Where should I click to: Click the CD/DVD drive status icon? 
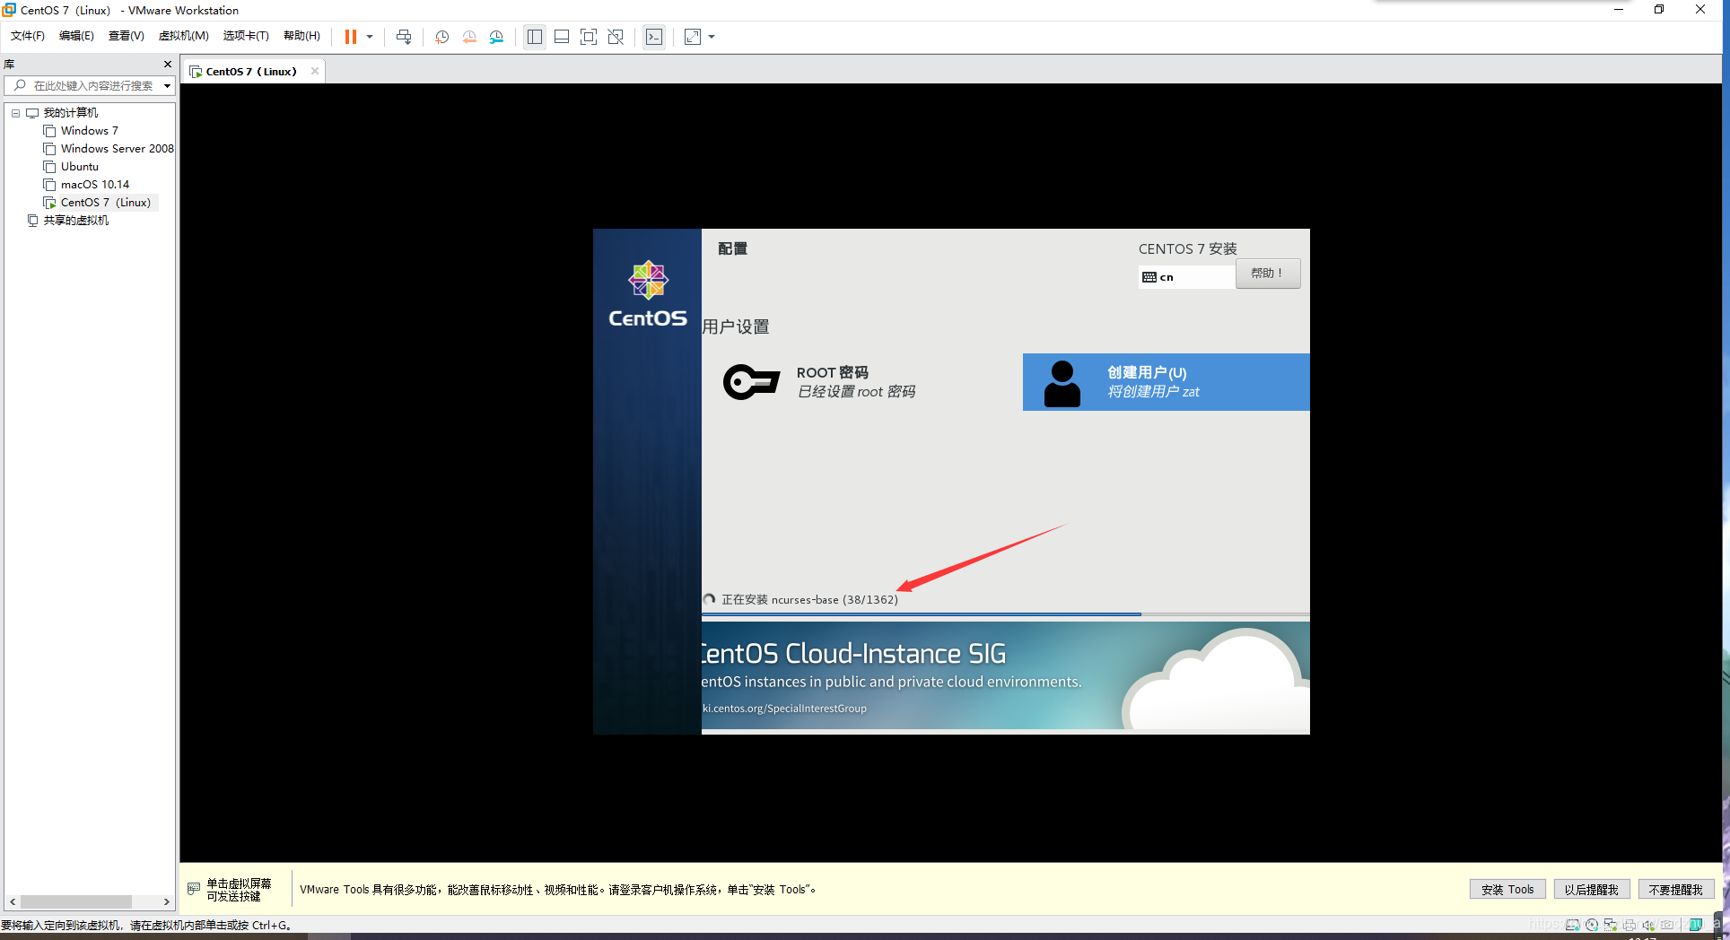(x=1592, y=925)
